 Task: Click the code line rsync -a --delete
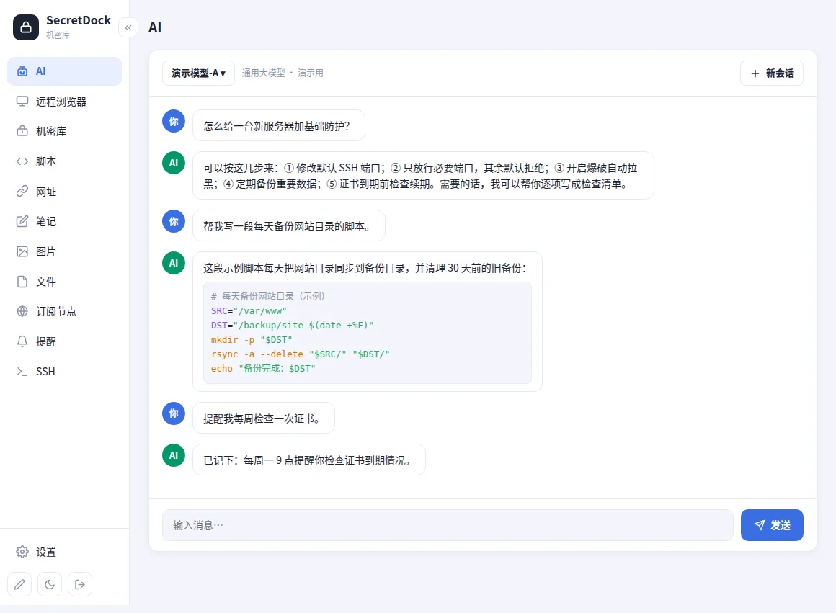coord(301,354)
